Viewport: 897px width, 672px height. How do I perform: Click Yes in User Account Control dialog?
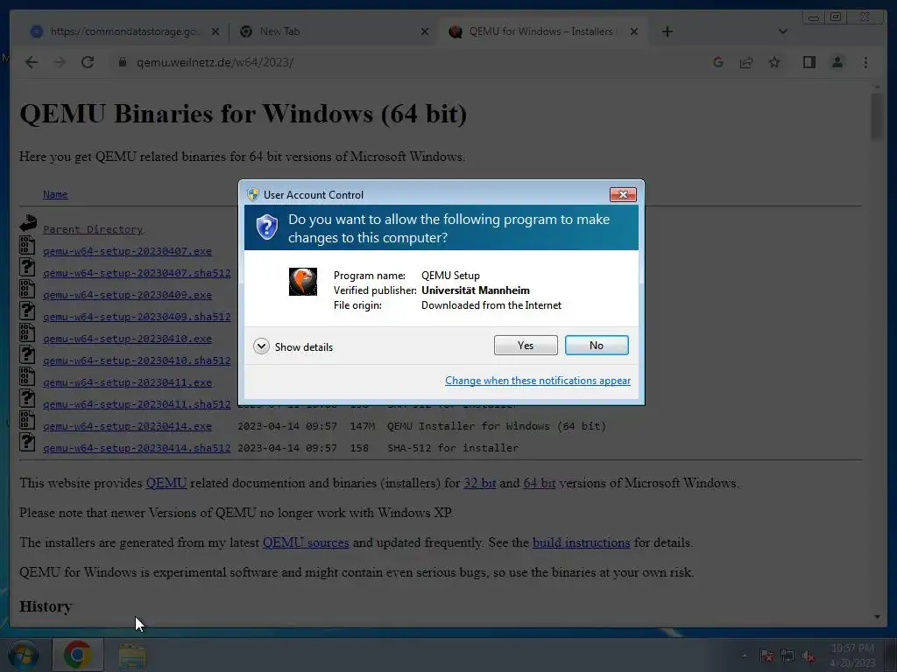(x=526, y=345)
